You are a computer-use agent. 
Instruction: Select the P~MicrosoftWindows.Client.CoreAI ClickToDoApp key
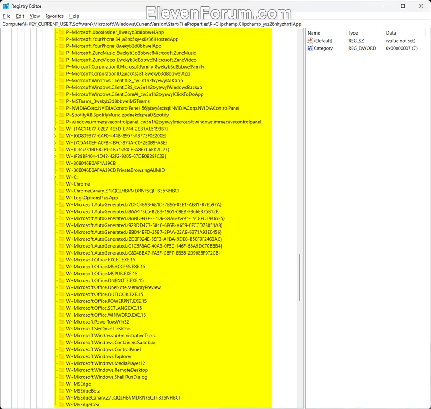coord(135,94)
